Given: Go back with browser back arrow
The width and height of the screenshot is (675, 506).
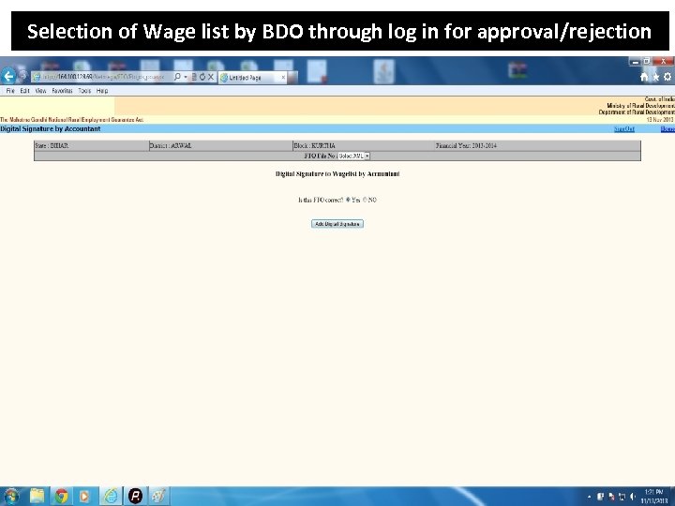Looking at the screenshot, I should pyautogui.click(x=7, y=77).
